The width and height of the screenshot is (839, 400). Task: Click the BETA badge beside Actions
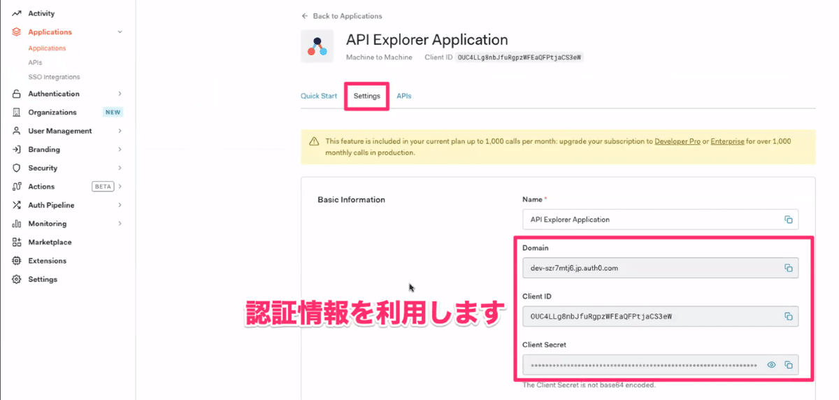[103, 187]
